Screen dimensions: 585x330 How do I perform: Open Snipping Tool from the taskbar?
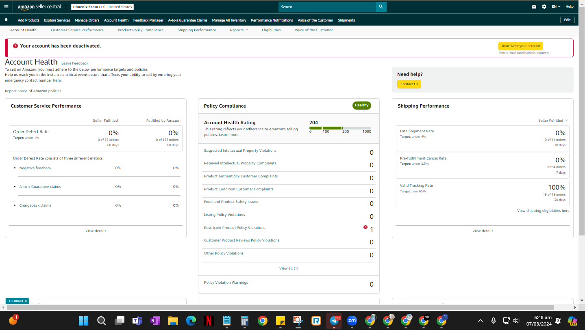point(298,321)
